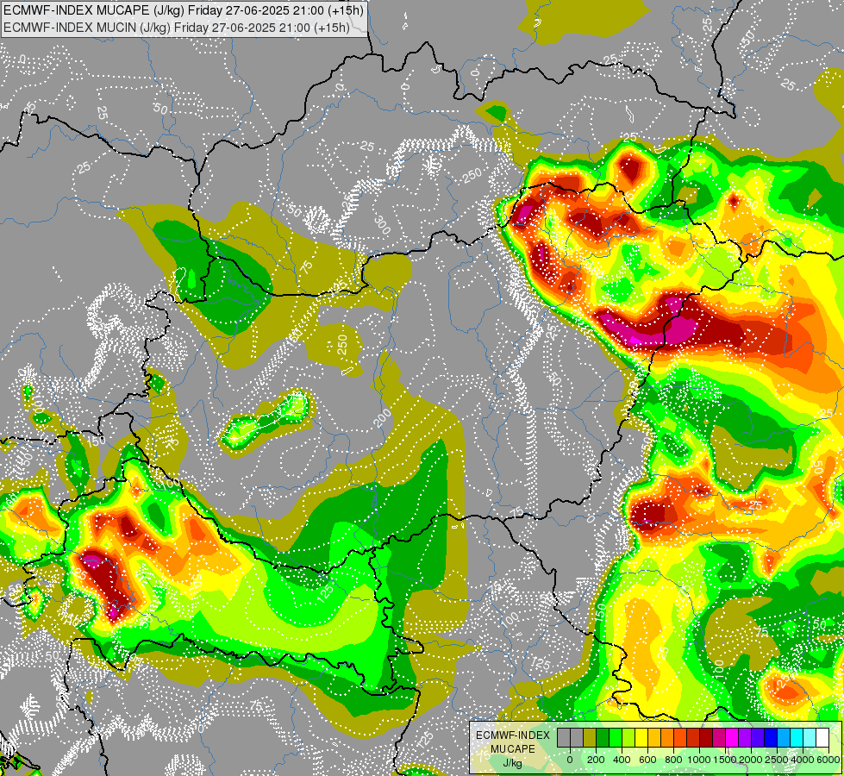Click the legend scale label 1000
The image size is (844, 776).
click(x=699, y=760)
